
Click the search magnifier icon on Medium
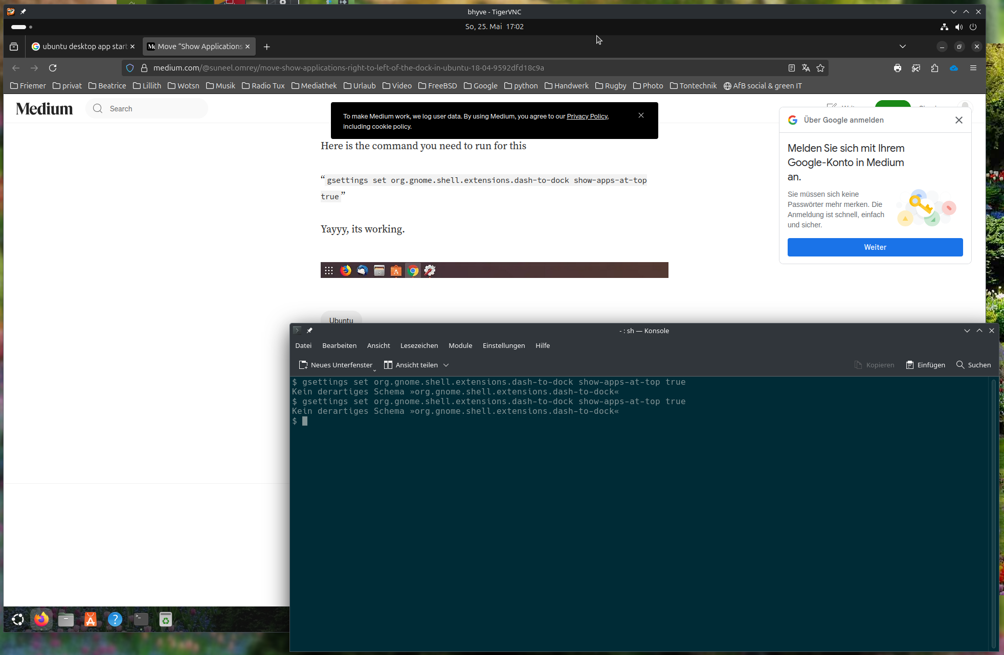pyautogui.click(x=98, y=108)
